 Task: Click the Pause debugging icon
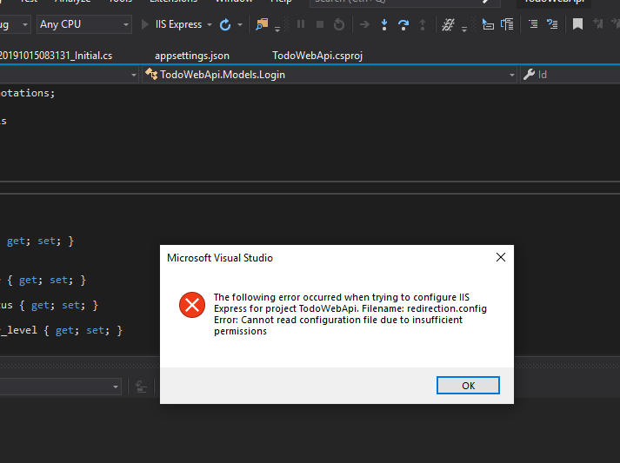pyautogui.click(x=301, y=24)
